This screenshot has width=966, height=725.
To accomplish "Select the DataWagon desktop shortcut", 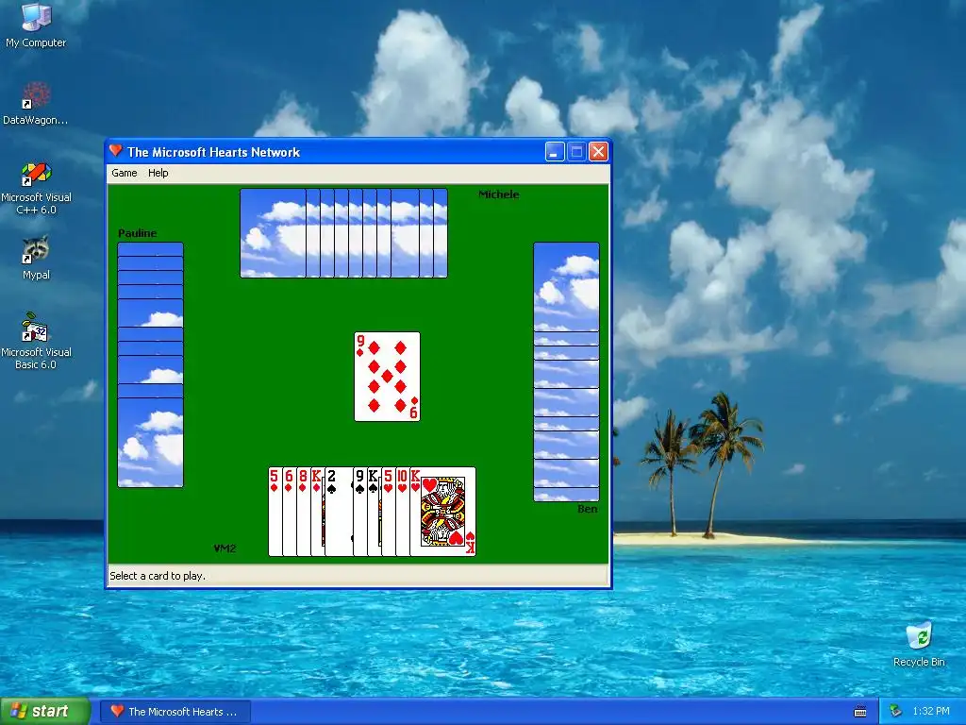I will [36, 103].
